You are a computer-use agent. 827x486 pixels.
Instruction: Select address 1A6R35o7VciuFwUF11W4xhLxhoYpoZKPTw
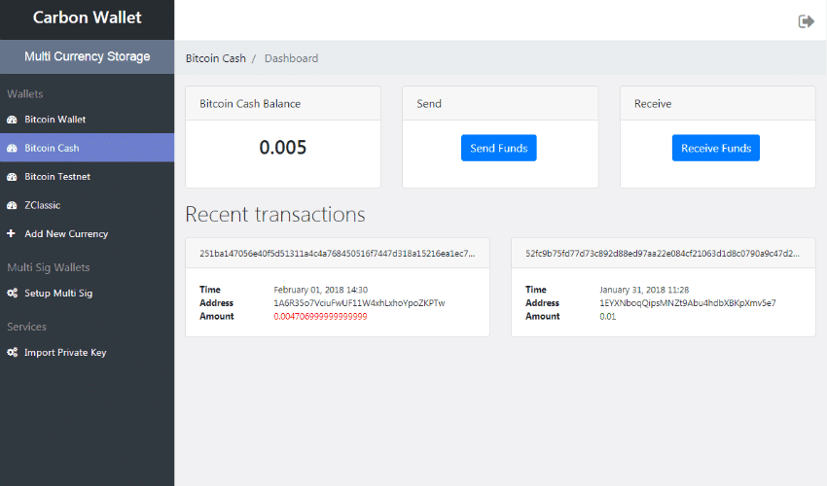[359, 303]
